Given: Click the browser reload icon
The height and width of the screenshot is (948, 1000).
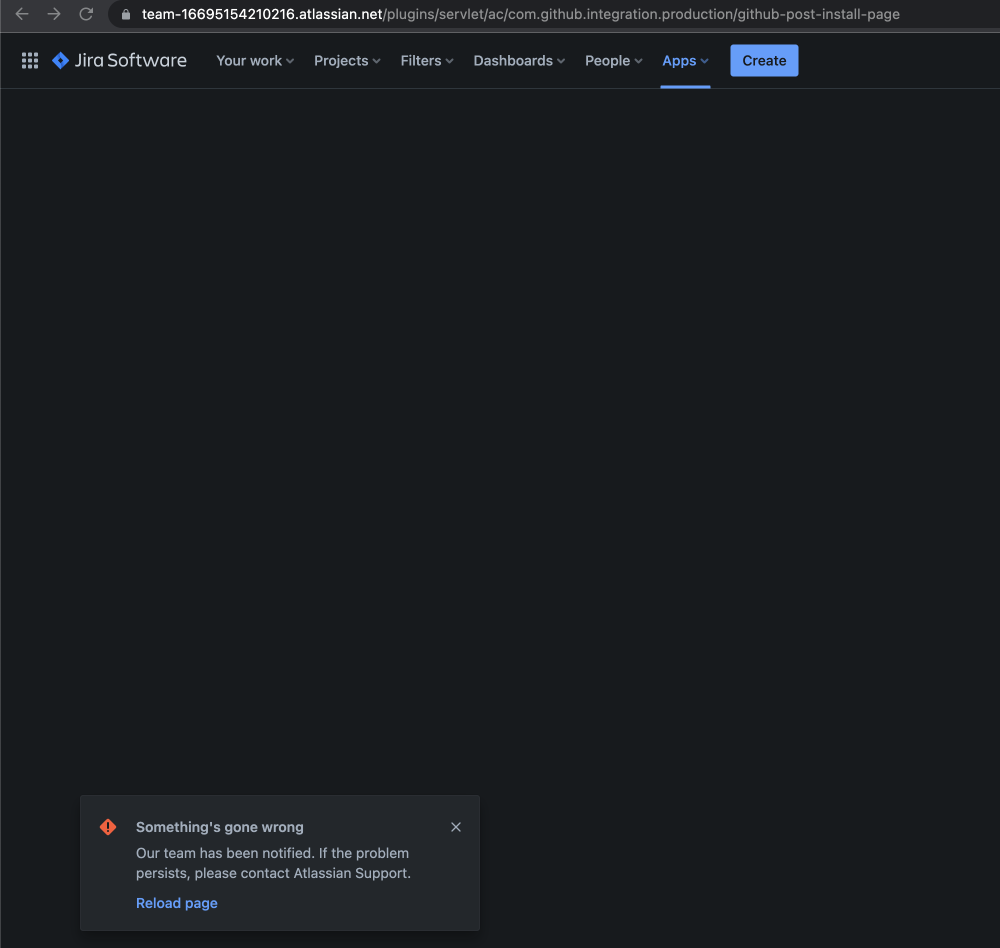Looking at the screenshot, I should pyautogui.click(x=86, y=14).
